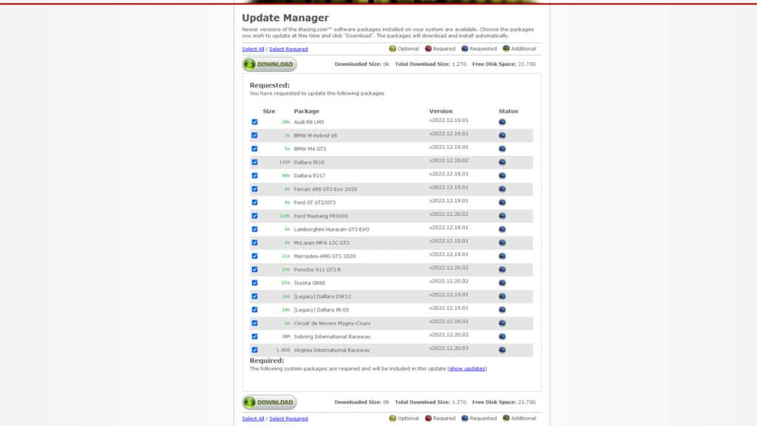Click status icon for [Legacy] Dallara IR-05
The image size is (757, 426).
[502, 310]
